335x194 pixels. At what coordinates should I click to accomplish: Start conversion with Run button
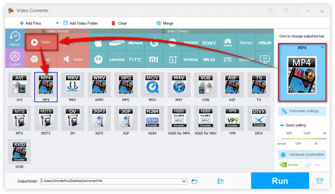[x=280, y=181]
